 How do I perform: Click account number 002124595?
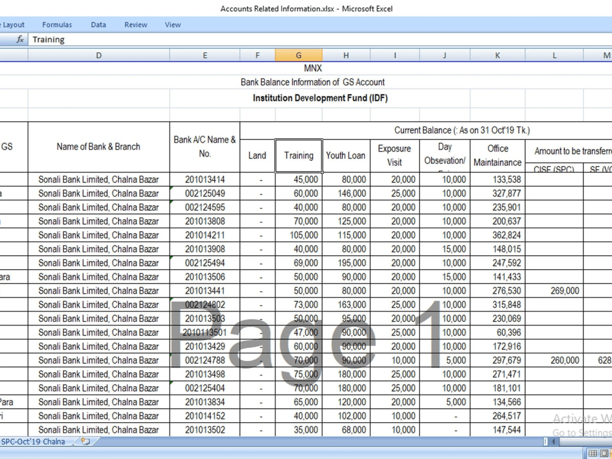(x=205, y=207)
